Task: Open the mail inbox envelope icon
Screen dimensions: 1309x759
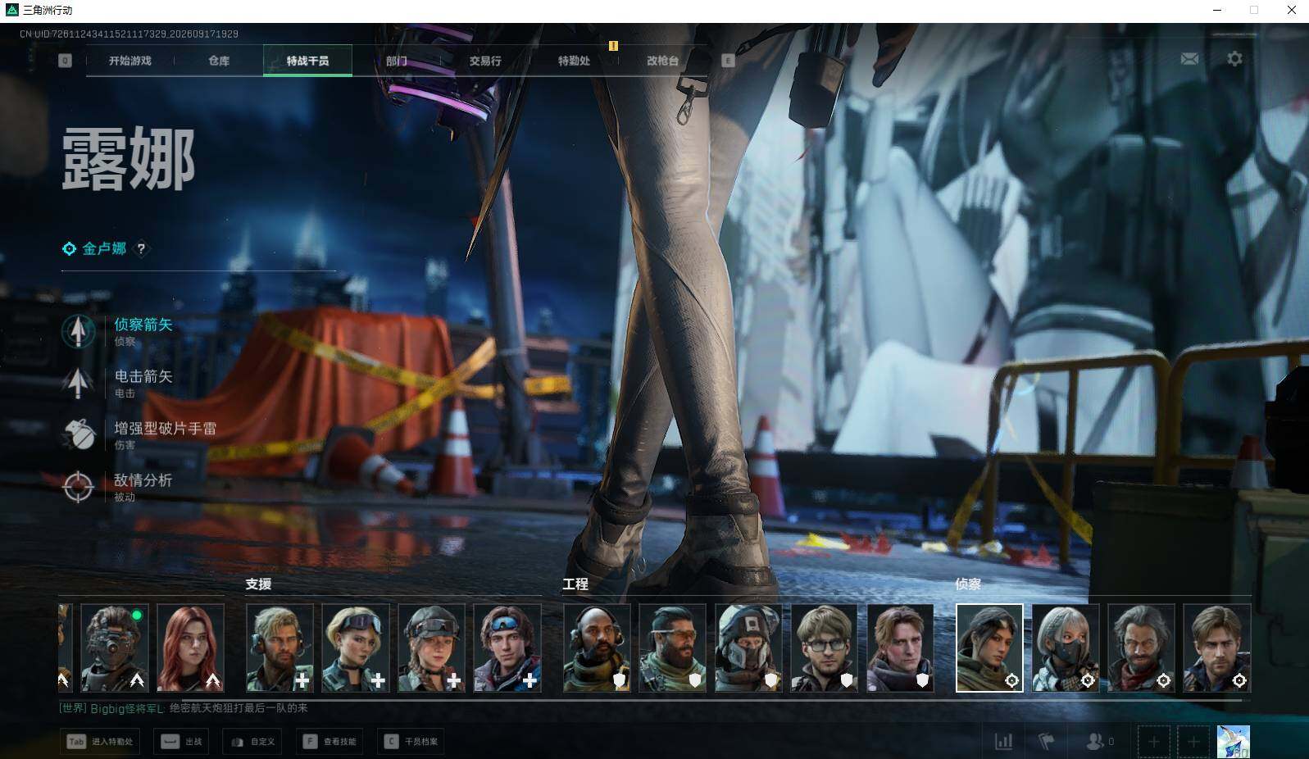Action: click(1189, 59)
